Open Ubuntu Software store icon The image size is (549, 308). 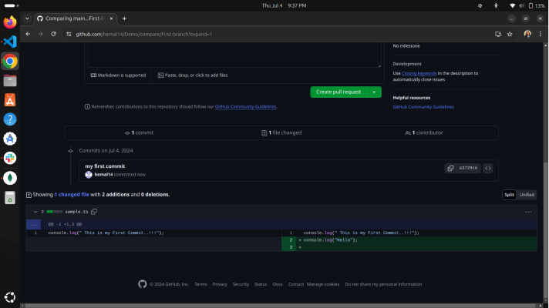pyautogui.click(x=10, y=100)
